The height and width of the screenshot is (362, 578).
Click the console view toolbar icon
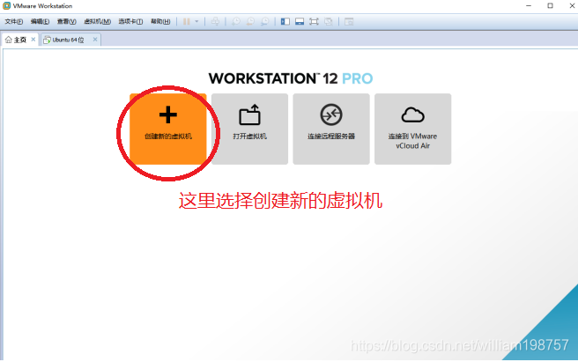pos(349,22)
